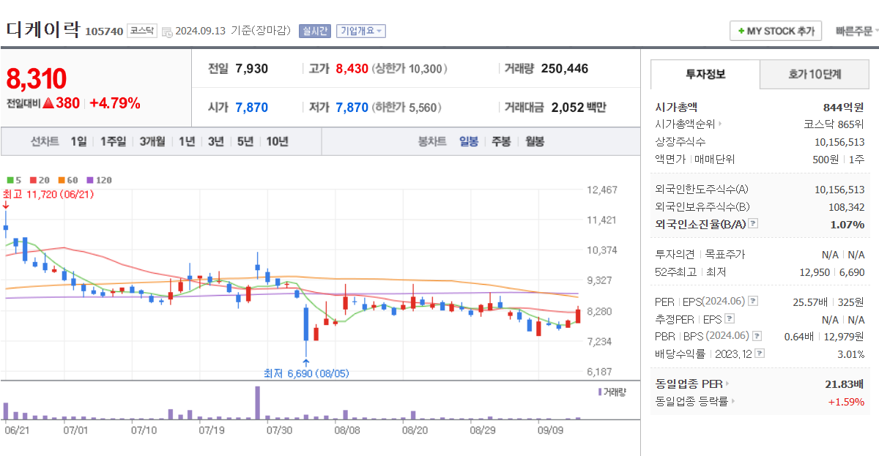The image size is (879, 456).
Task: Click the 25.57배 PER value
Action: [810, 302]
